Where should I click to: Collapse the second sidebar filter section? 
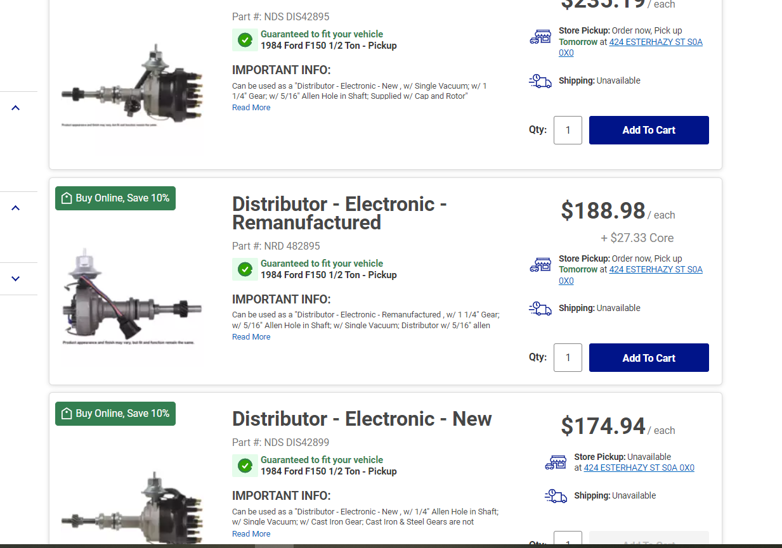click(15, 207)
